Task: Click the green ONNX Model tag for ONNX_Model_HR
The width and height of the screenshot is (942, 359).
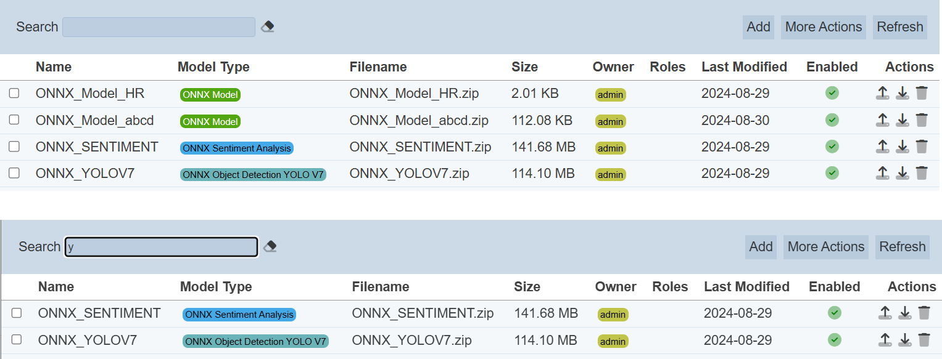Action: tap(210, 95)
